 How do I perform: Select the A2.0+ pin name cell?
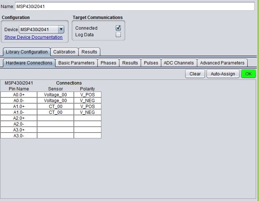19,118
